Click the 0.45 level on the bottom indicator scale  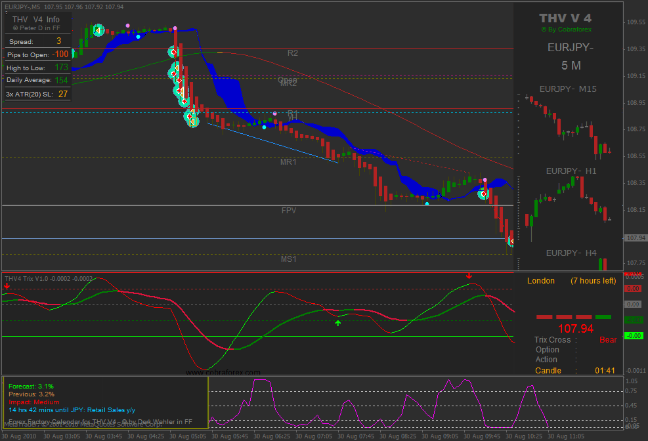(x=632, y=406)
